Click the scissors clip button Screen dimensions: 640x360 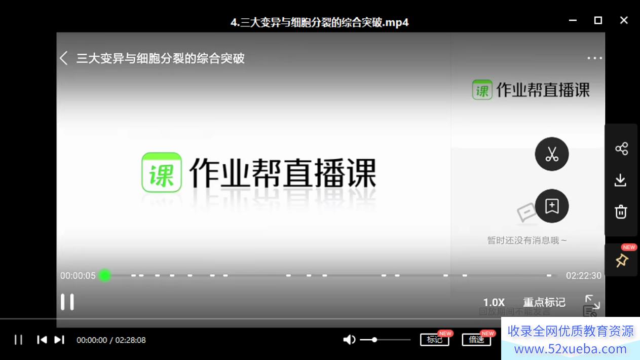(x=552, y=154)
